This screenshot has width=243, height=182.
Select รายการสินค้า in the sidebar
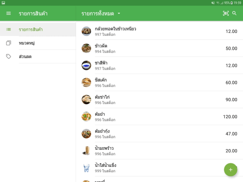(x=38, y=29)
